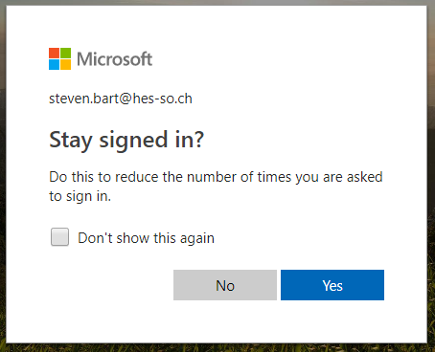Image resolution: width=435 pixels, height=352 pixels.
Task: Select the steven.bart@hes-so.ch account email
Action: click(x=121, y=99)
